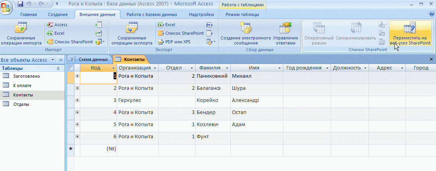Select the Внешние данные ribbon tab
The image size is (436, 171).
tap(97, 15)
